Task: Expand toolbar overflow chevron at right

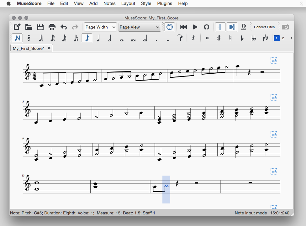Action: [x=292, y=38]
